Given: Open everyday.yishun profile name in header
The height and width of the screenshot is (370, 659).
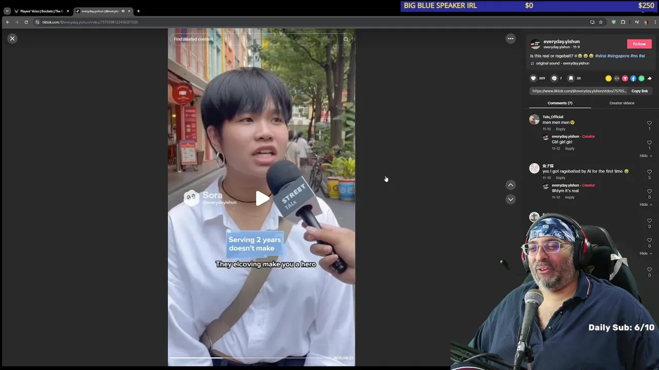Looking at the screenshot, I should (x=561, y=42).
